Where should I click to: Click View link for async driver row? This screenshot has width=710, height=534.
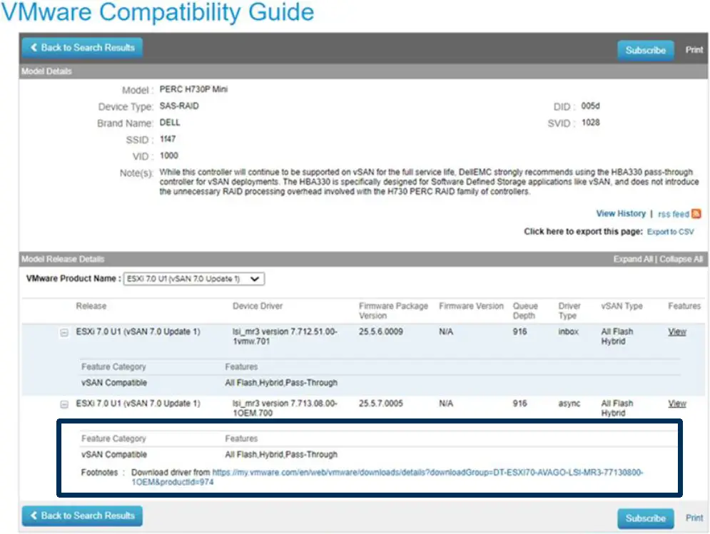point(677,404)
